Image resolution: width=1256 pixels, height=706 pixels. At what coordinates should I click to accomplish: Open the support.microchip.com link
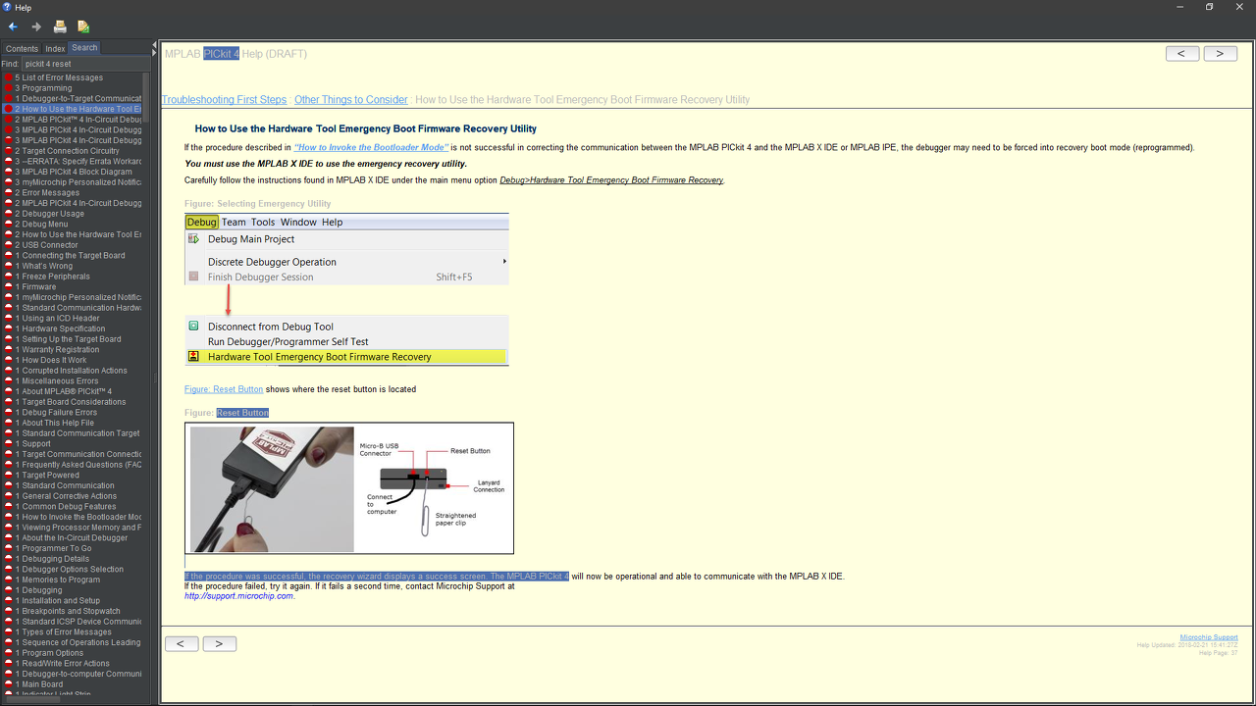point(238,596)
